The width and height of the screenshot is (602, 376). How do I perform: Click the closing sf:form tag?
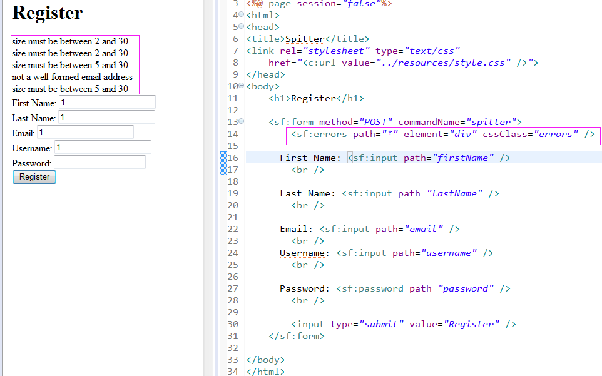[x=297, y=336]
